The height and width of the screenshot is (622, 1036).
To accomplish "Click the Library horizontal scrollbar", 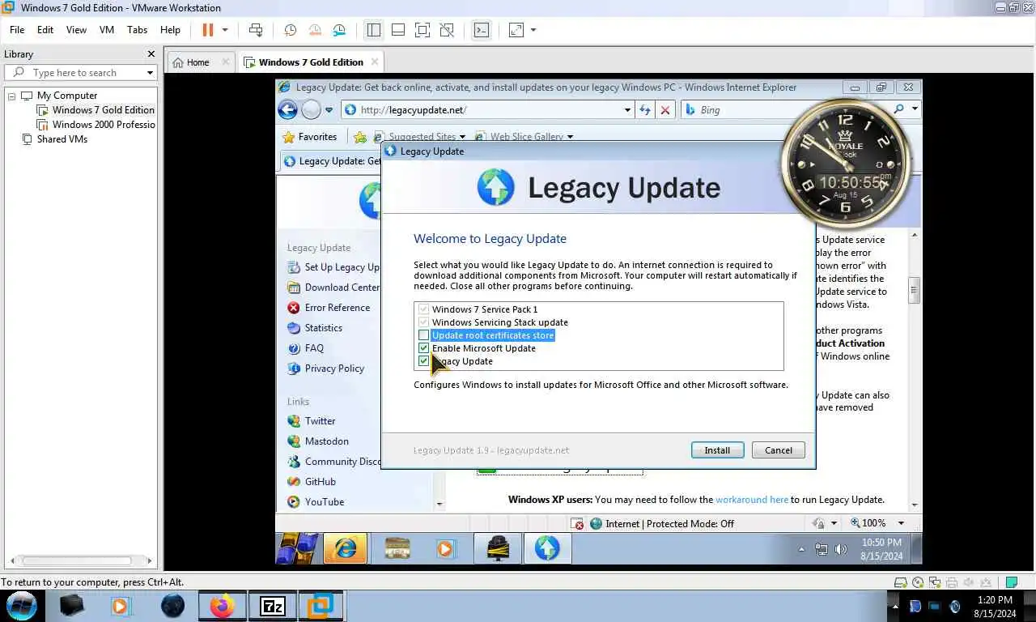I will 78,560.
